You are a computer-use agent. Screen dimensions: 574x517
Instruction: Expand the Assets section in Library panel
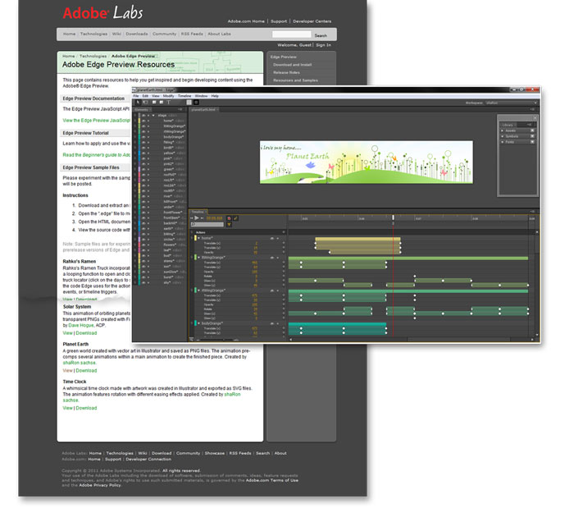502,130
